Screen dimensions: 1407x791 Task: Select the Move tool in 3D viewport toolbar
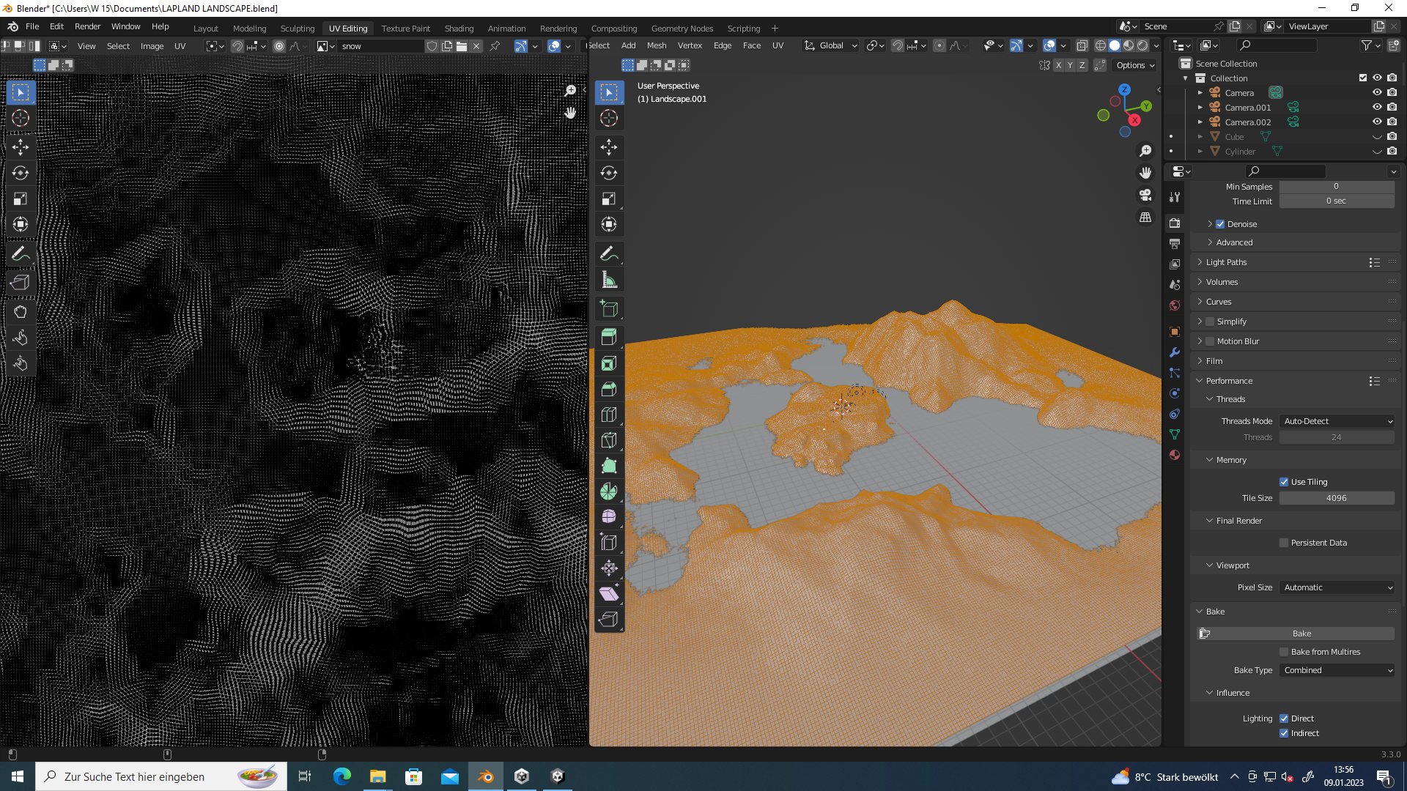pyautogui.click(x=609, y=147)
